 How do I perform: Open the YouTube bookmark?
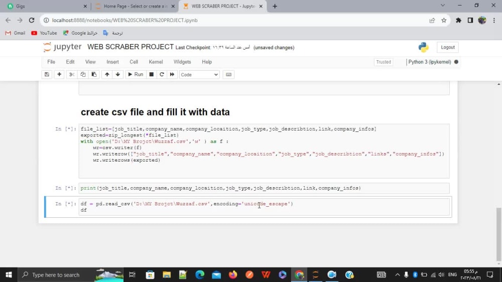44,33
